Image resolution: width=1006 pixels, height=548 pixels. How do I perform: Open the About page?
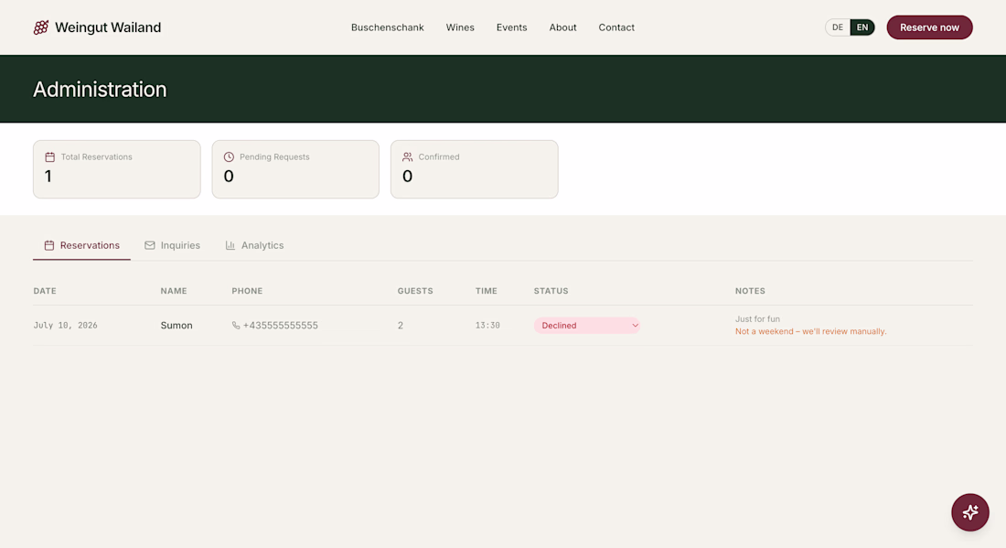(x=562, y=27)
